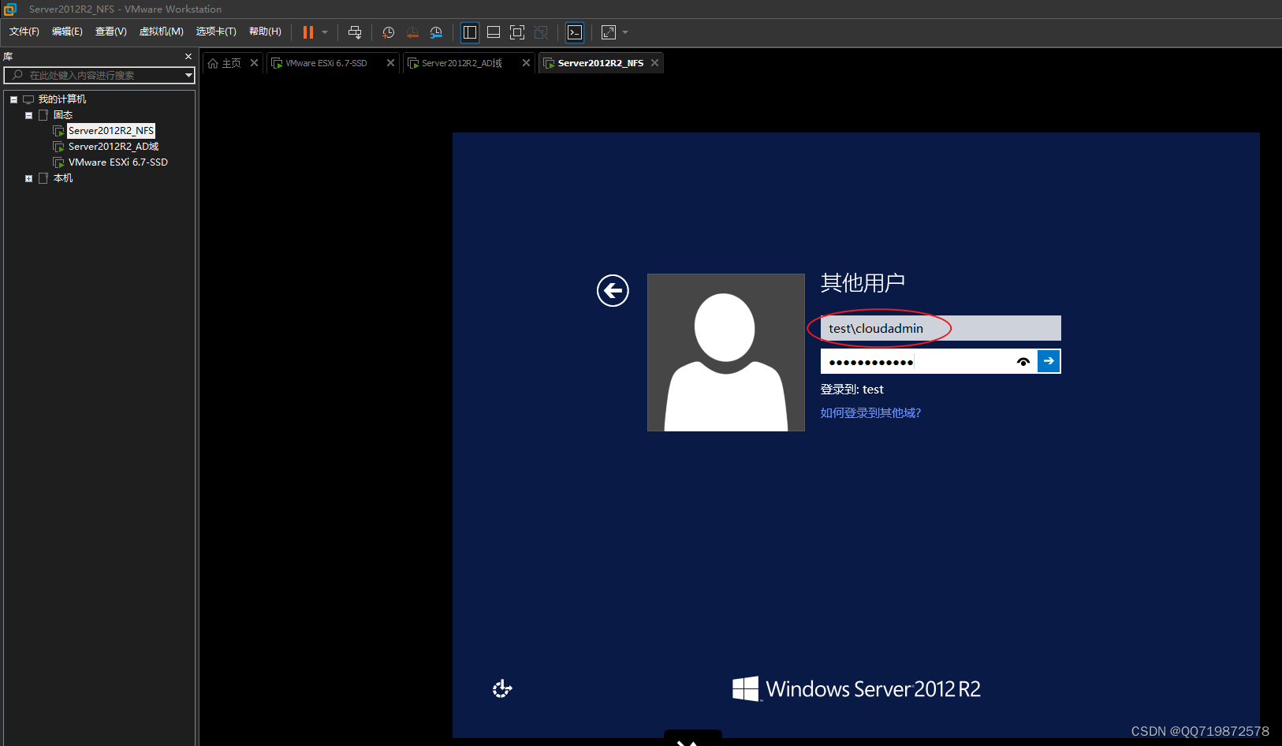Go back with the circled arrow button
Viewport: 1282px width, 746px height.
[613, 291]
